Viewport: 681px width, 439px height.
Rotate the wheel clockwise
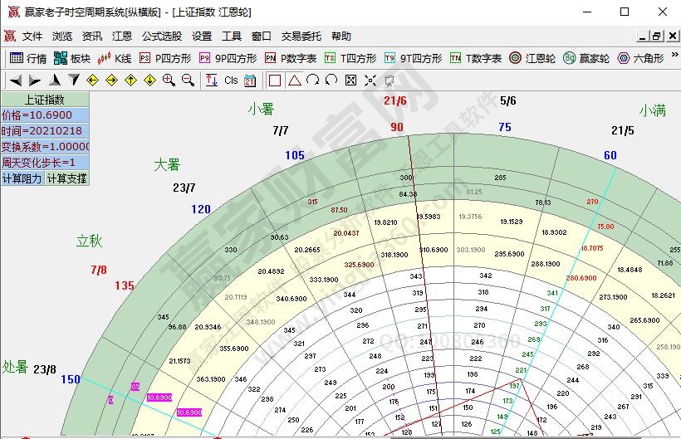313,80
